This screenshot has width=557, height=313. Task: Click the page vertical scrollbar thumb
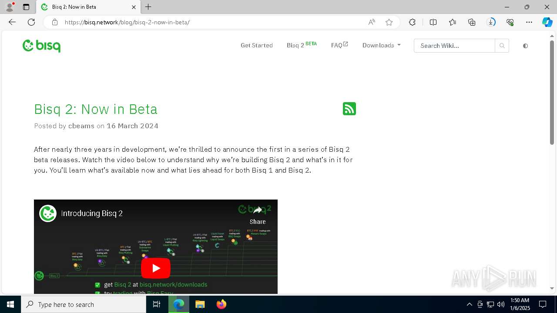(552, 92)
